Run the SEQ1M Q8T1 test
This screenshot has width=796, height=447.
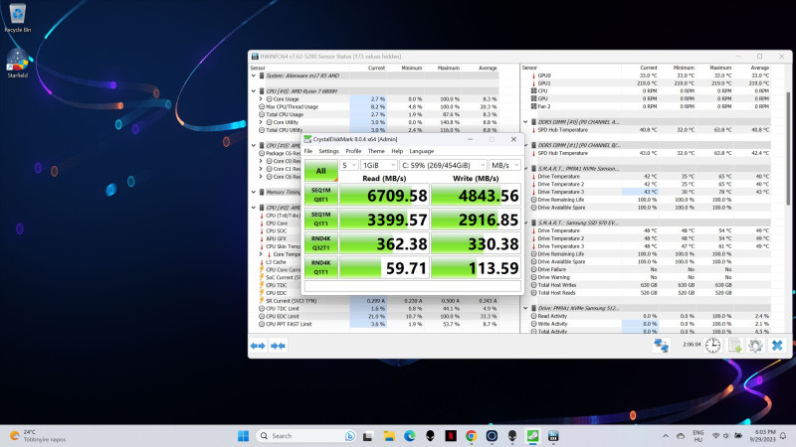point(320,195)
